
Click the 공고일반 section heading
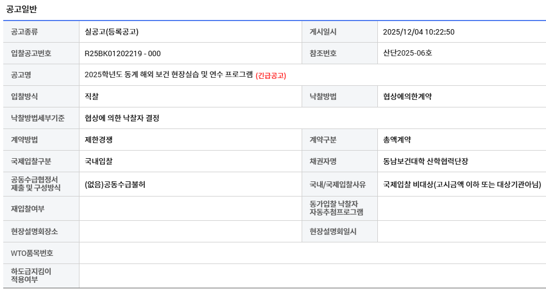click(x=22, y=9)
